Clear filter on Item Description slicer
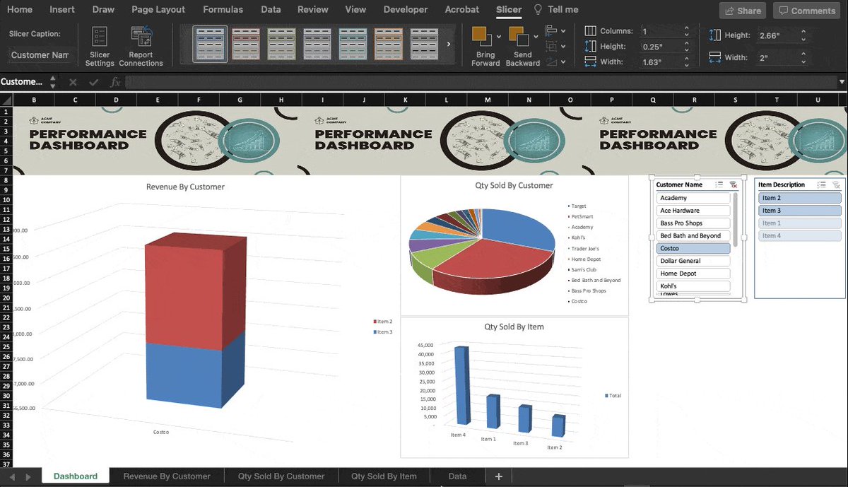The height and width of the screenshot is (487, 848). (x=836, y=184)
